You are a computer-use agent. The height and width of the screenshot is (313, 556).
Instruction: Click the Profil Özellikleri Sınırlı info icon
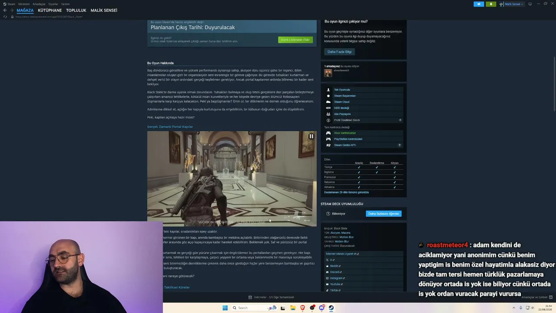pos(328,120)
